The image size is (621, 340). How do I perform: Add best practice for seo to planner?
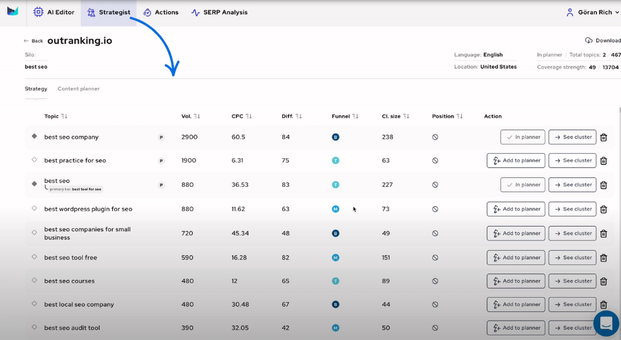pyautogui.click(x=516, y=160)
